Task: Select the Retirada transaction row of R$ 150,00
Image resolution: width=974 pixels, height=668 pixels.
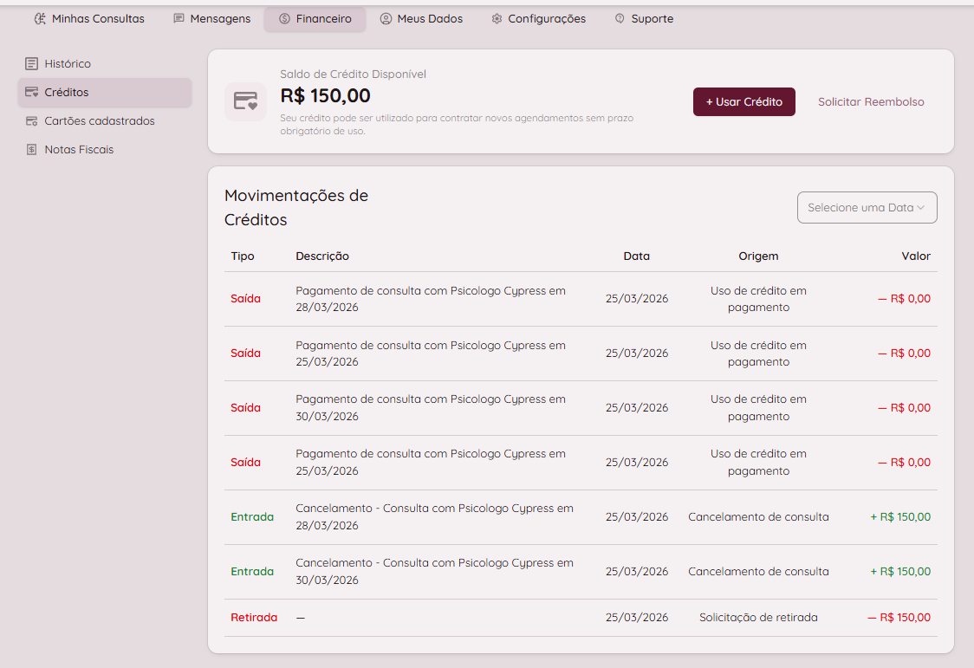Action: (x=581, y=618)
